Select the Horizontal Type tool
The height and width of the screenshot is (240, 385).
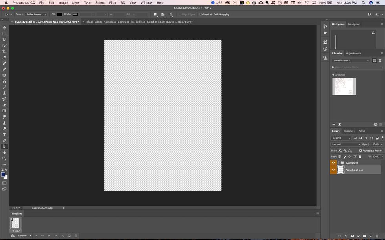[x=5, y=135]
